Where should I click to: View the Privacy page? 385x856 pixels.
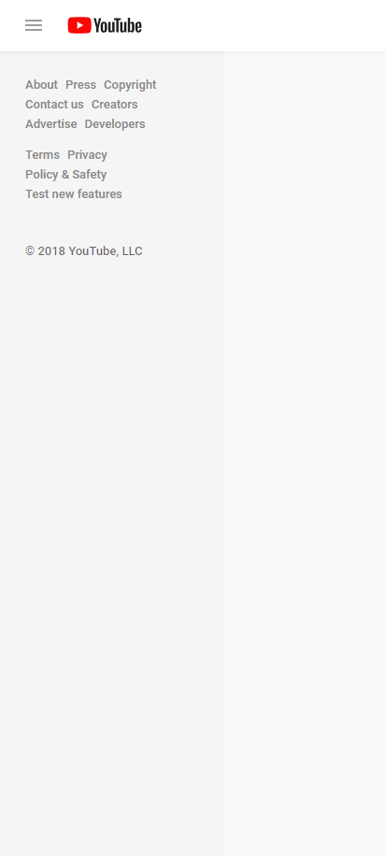point(88,154)
